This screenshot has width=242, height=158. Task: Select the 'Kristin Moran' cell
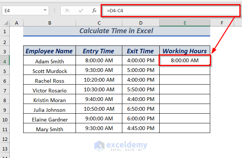pyautogui.click(x=49, y=99)
